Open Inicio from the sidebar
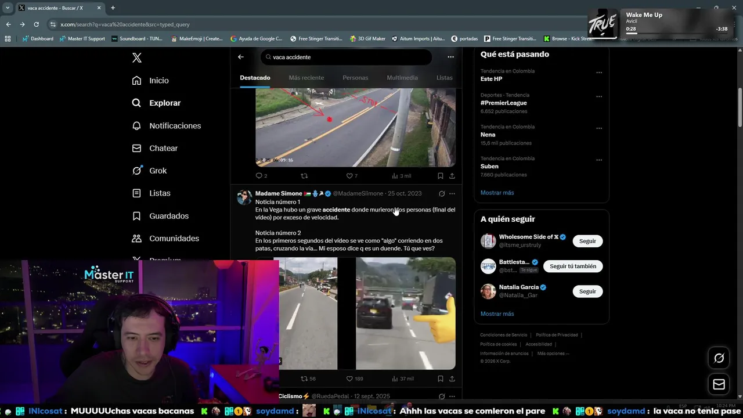This screenshot has height=418, width=743. (x=150, y=81)
